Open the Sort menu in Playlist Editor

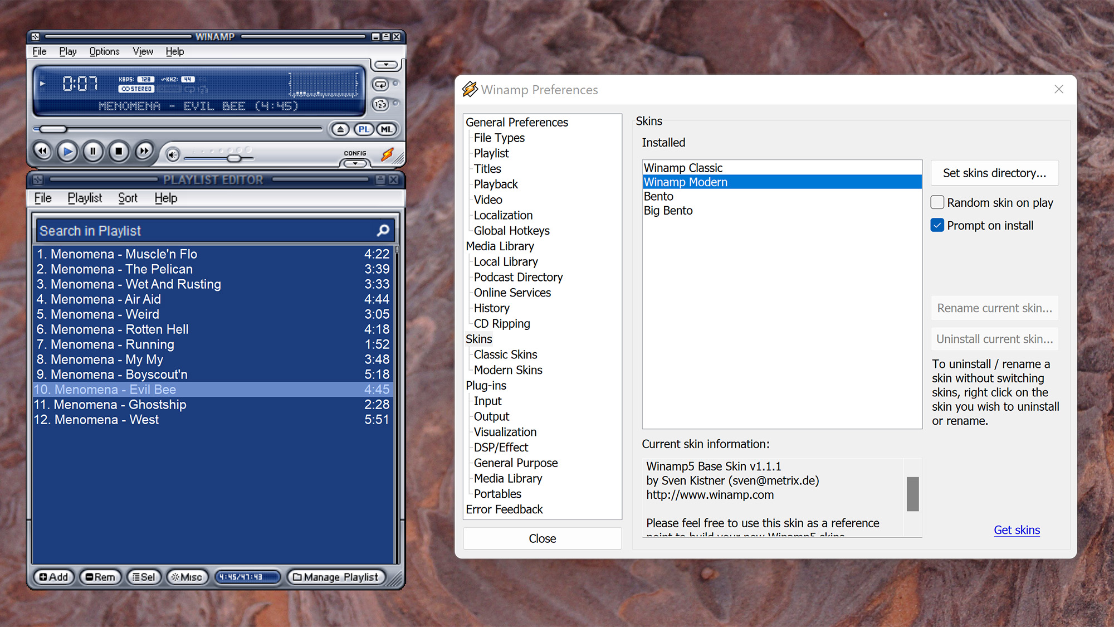pos(128,198)
